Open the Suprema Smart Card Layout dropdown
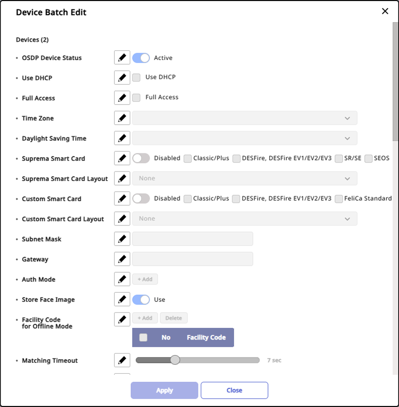The height and width of the screenshot is (407, 399). (x=245, y=179)
